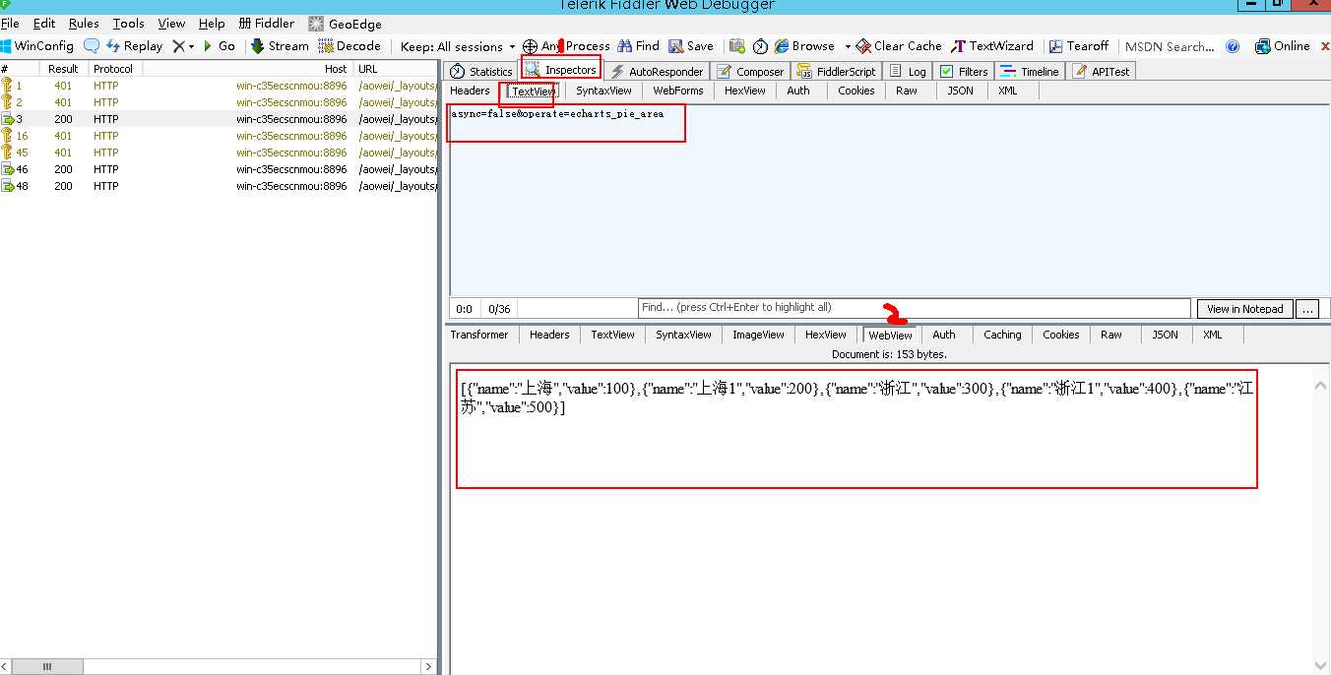Click Tearoff in the toolbar

1079,46
